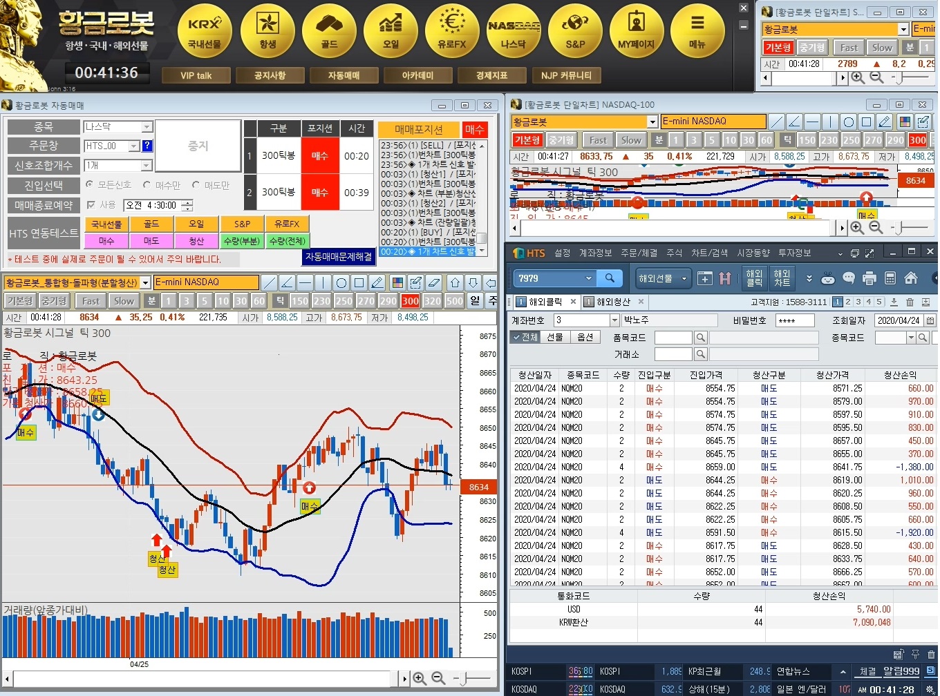Toggle 옵션 filter in HTS

(585, 337)
